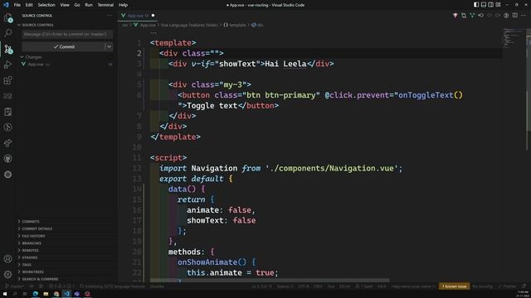Viewport: 531px width, 298px height.
Task: Click 'onToggleText' in the button tag
Action: pyautogui.click(x=426, y=95)
